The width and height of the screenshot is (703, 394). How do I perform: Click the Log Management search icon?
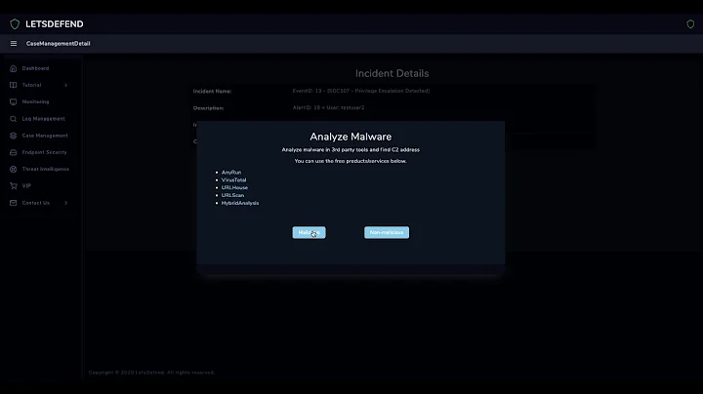[13, 119]
